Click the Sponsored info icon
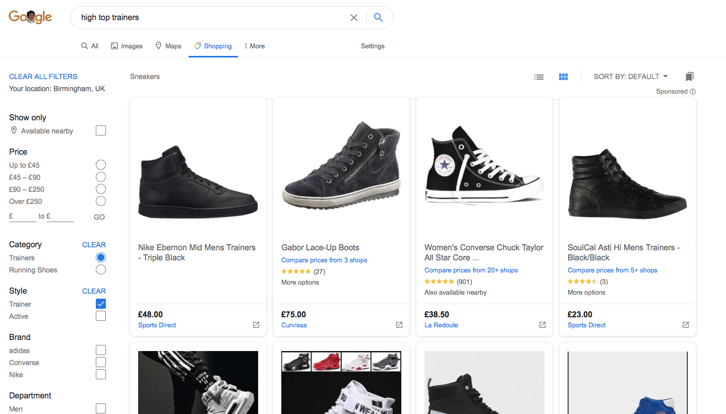This screenshot has width=726, height=414. (693, 92)
